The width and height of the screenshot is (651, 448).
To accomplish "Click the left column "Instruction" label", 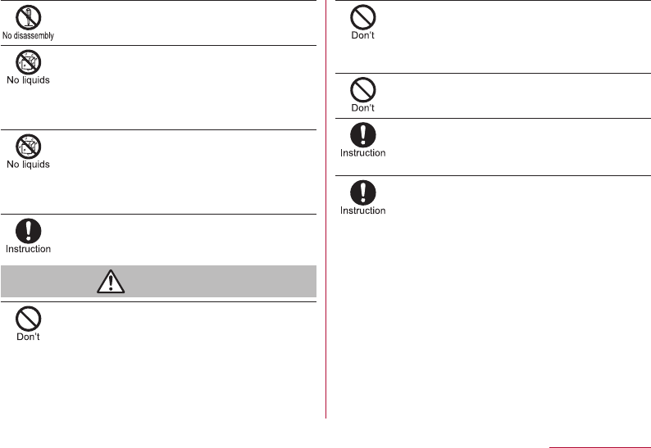I will click(28, 249).
